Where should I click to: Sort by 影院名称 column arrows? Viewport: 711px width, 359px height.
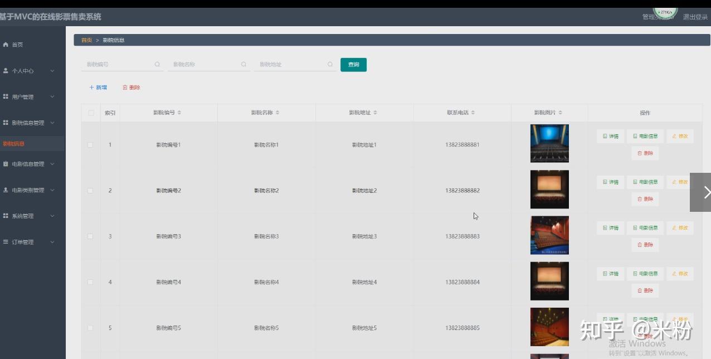point(277,113)
